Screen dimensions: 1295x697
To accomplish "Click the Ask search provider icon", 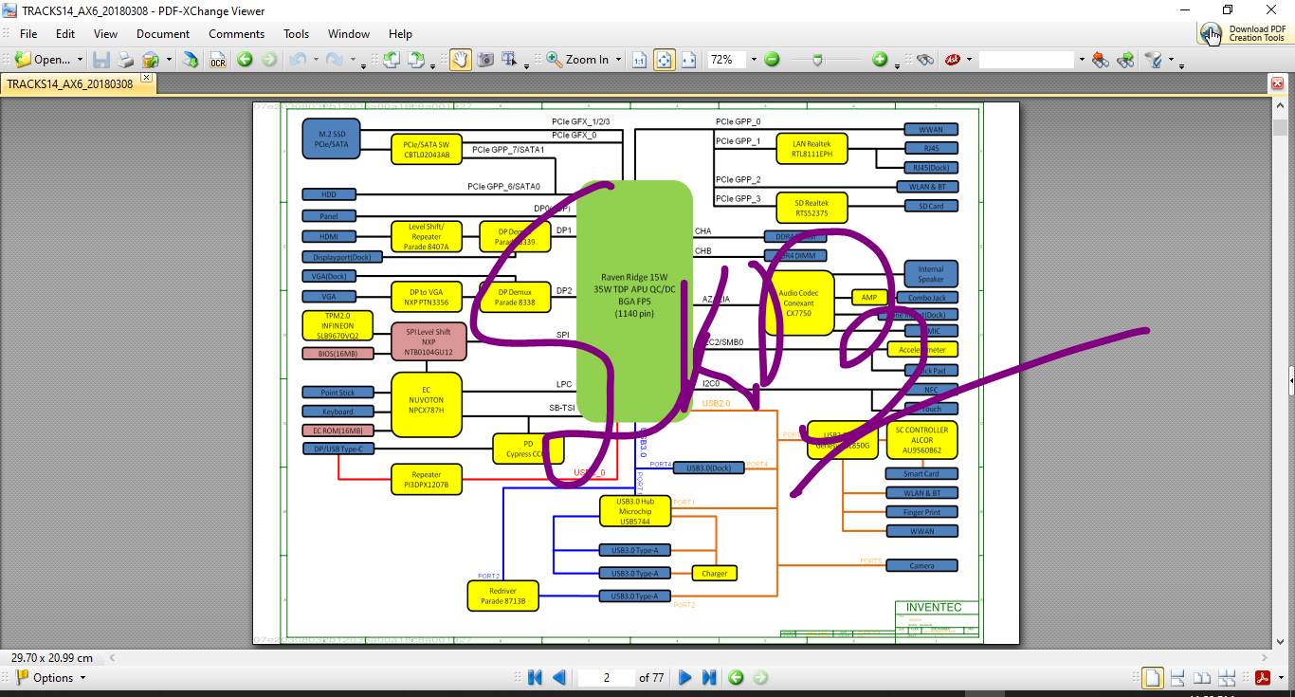I will [x=952, y=60].
